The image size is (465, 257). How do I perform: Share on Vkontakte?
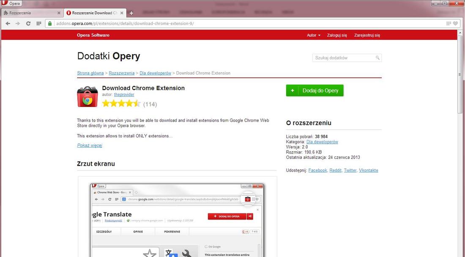(x=368, y=170)
